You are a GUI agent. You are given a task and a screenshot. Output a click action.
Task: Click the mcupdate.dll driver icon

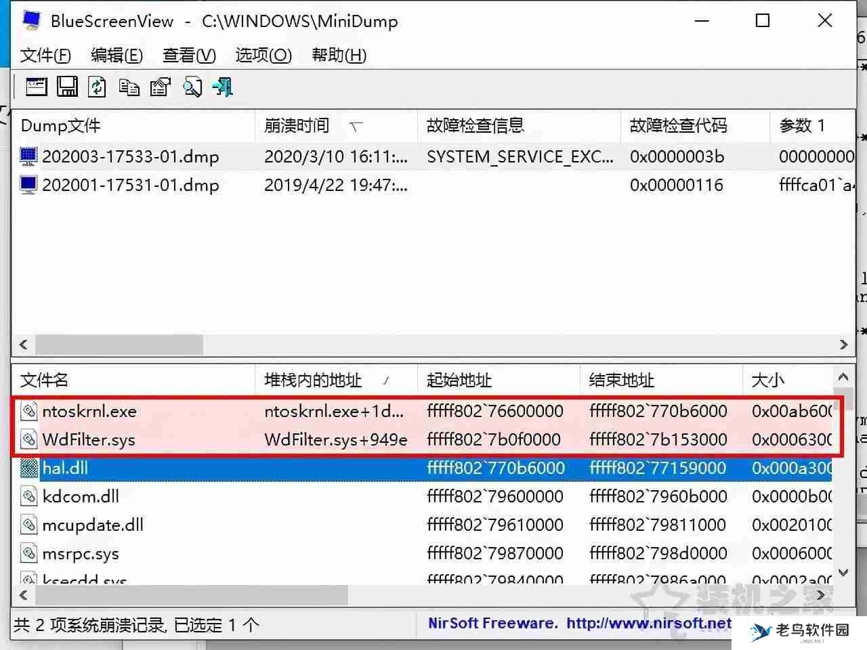click(28, 525)
